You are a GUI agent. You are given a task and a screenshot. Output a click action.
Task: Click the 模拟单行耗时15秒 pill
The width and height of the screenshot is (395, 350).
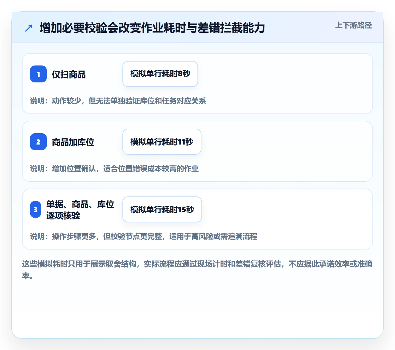click(162, 209)
